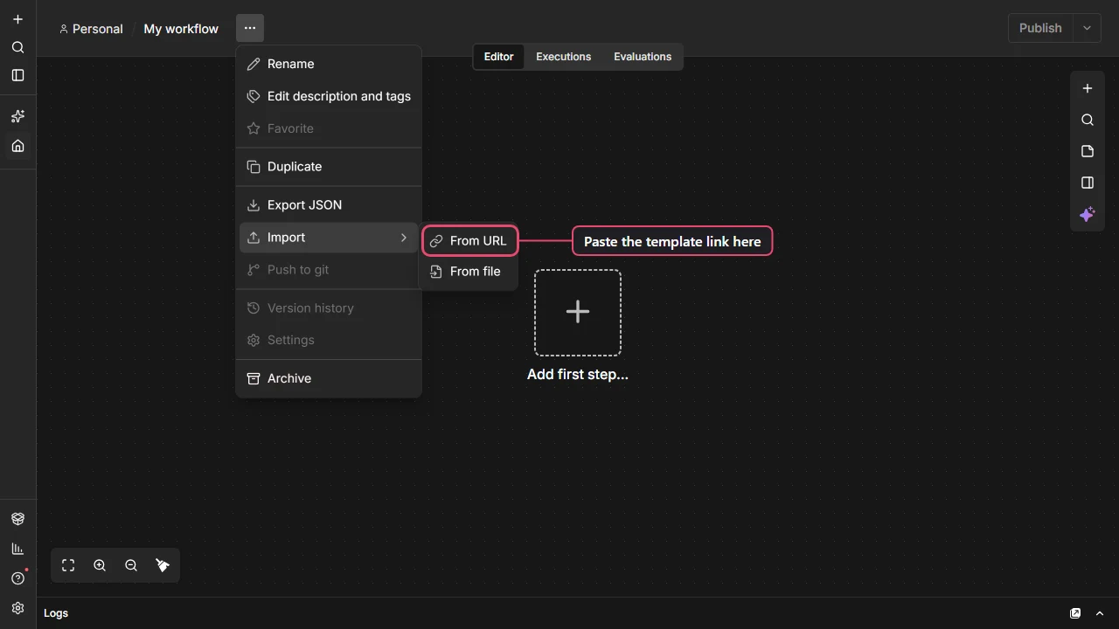The width and height of the screenshot is (1119, 629).
Task: Choose From file import option
Action: point(470,272)
